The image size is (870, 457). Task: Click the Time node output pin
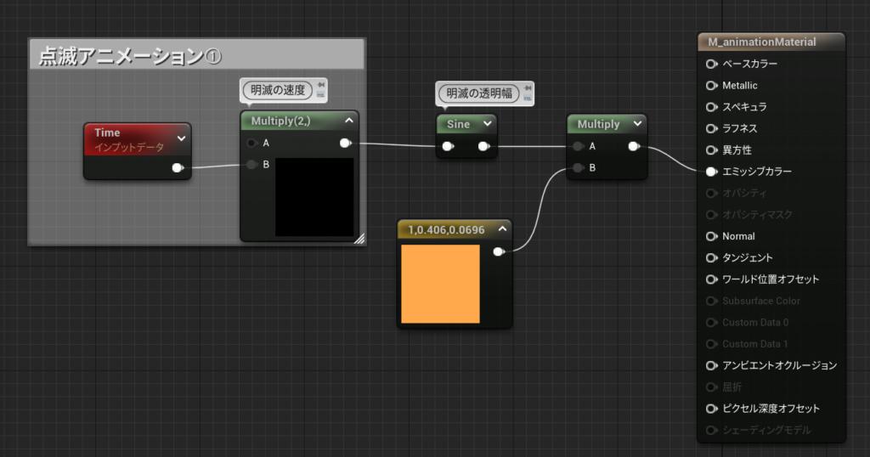tap(177, 167)
